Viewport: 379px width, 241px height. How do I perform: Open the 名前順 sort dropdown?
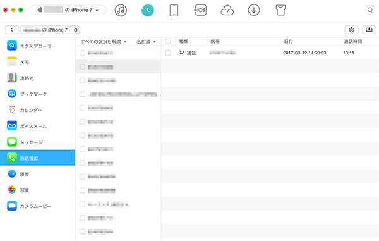pos(147,42)
